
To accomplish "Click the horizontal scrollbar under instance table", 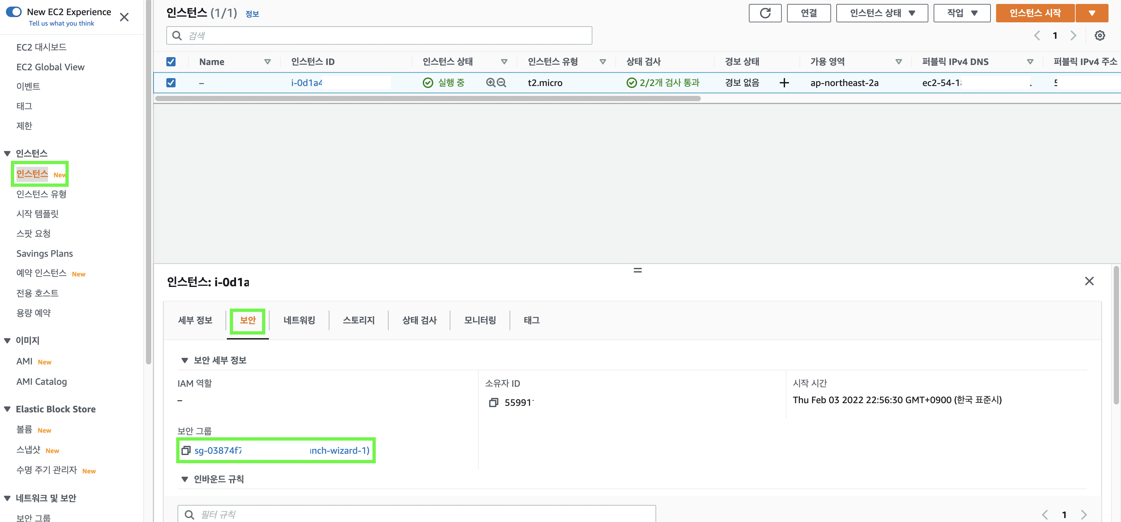I will (x=427, y=99).
